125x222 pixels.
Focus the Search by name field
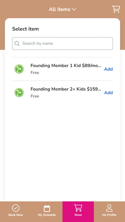pyautogui.click(x=62, y=43)
